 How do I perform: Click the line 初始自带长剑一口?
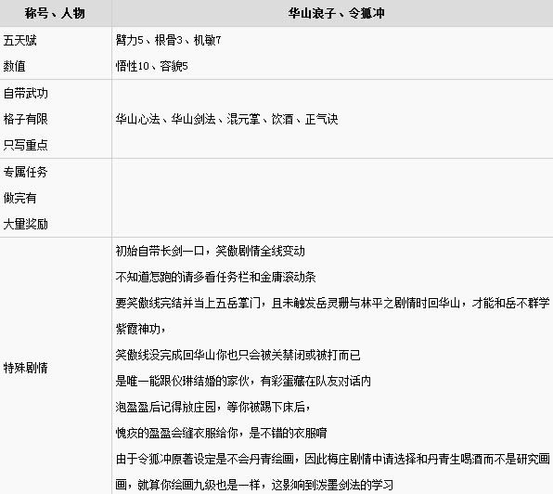[211, 251]
